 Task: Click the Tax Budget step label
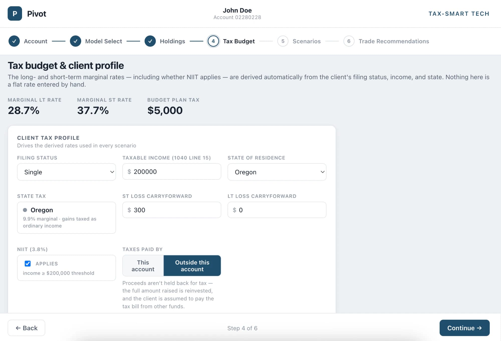pos(239,41)
